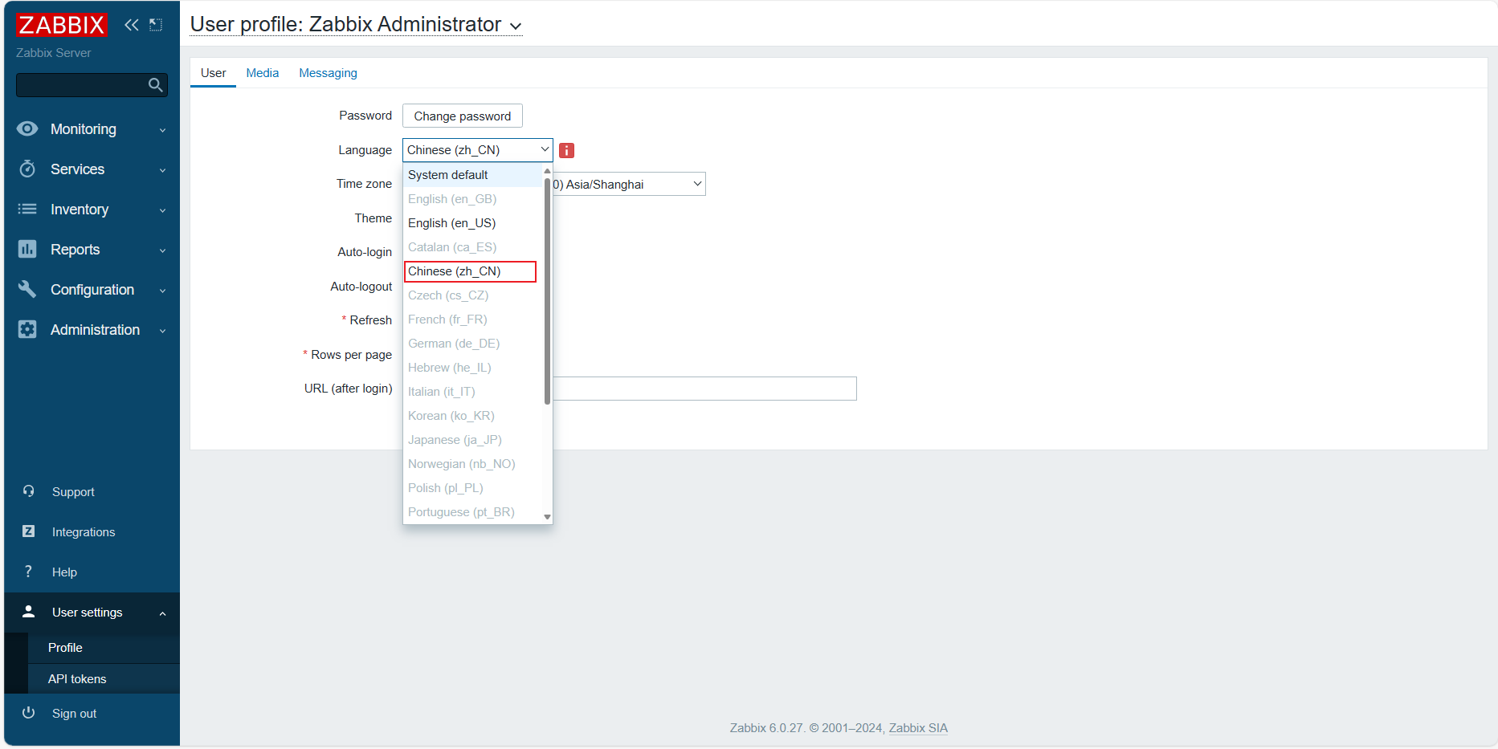
Task: Click the Reports chart icon
Action: (27, 249)
